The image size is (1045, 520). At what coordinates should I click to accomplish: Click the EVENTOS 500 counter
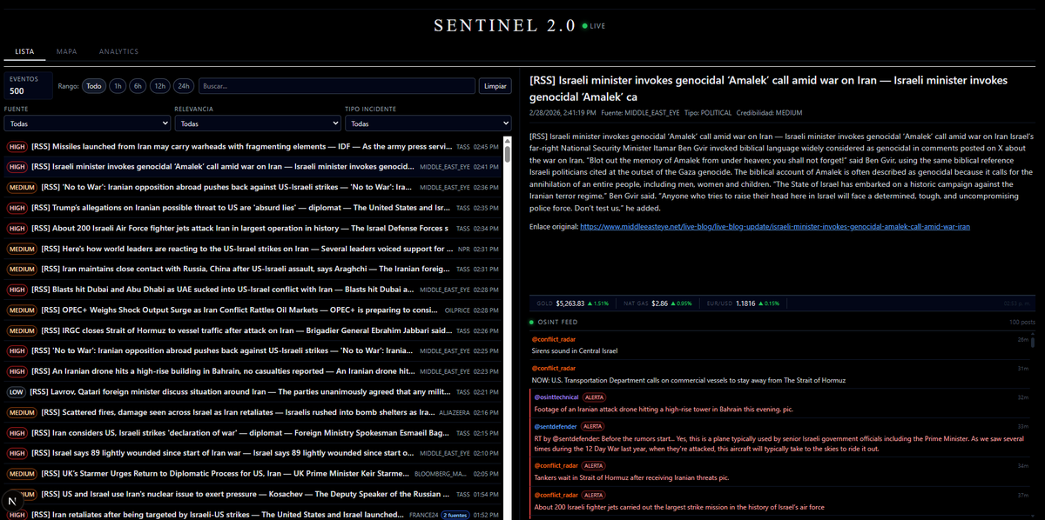click(x=28, y=85)
